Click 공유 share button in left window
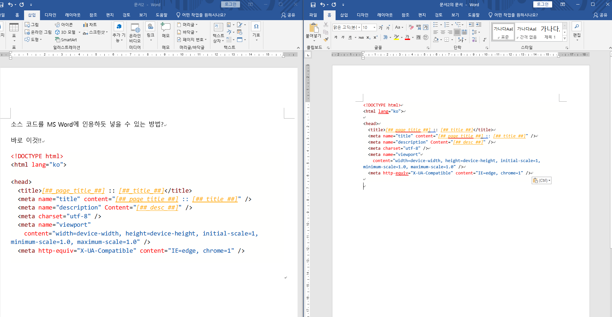 pos(288,15)
